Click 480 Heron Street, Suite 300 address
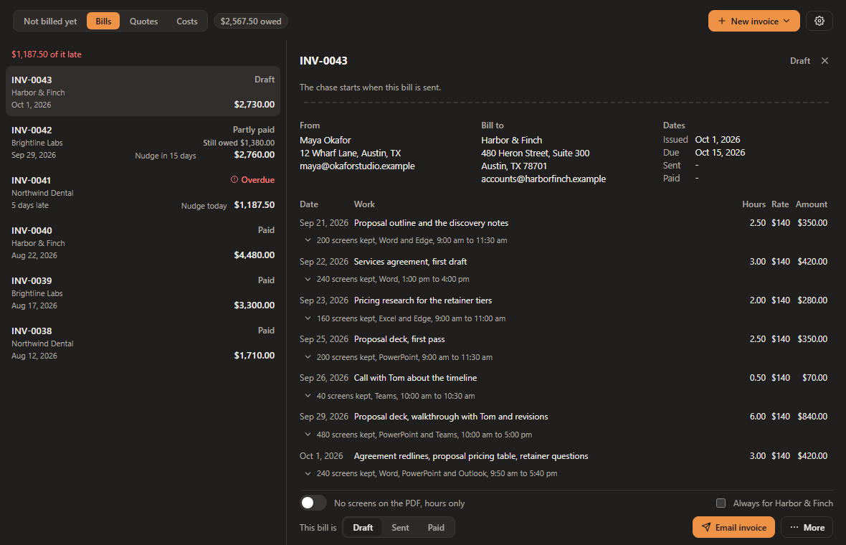846x545 pixels. coord(536,153)
